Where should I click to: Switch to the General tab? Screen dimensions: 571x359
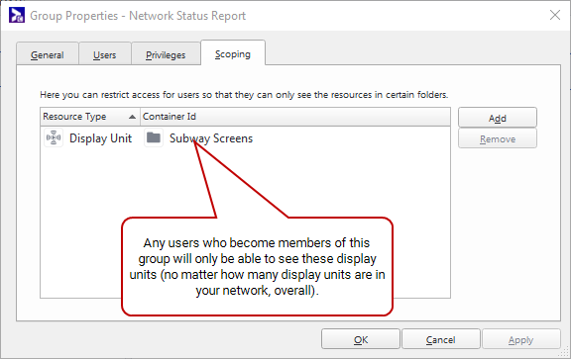pos(48,54)
